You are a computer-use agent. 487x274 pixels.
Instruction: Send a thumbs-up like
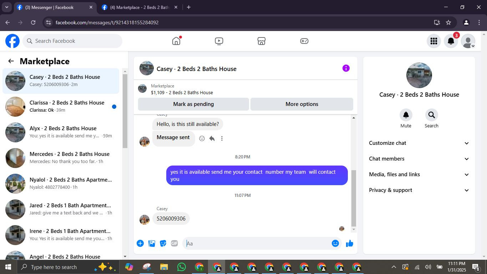coord(350,243)
